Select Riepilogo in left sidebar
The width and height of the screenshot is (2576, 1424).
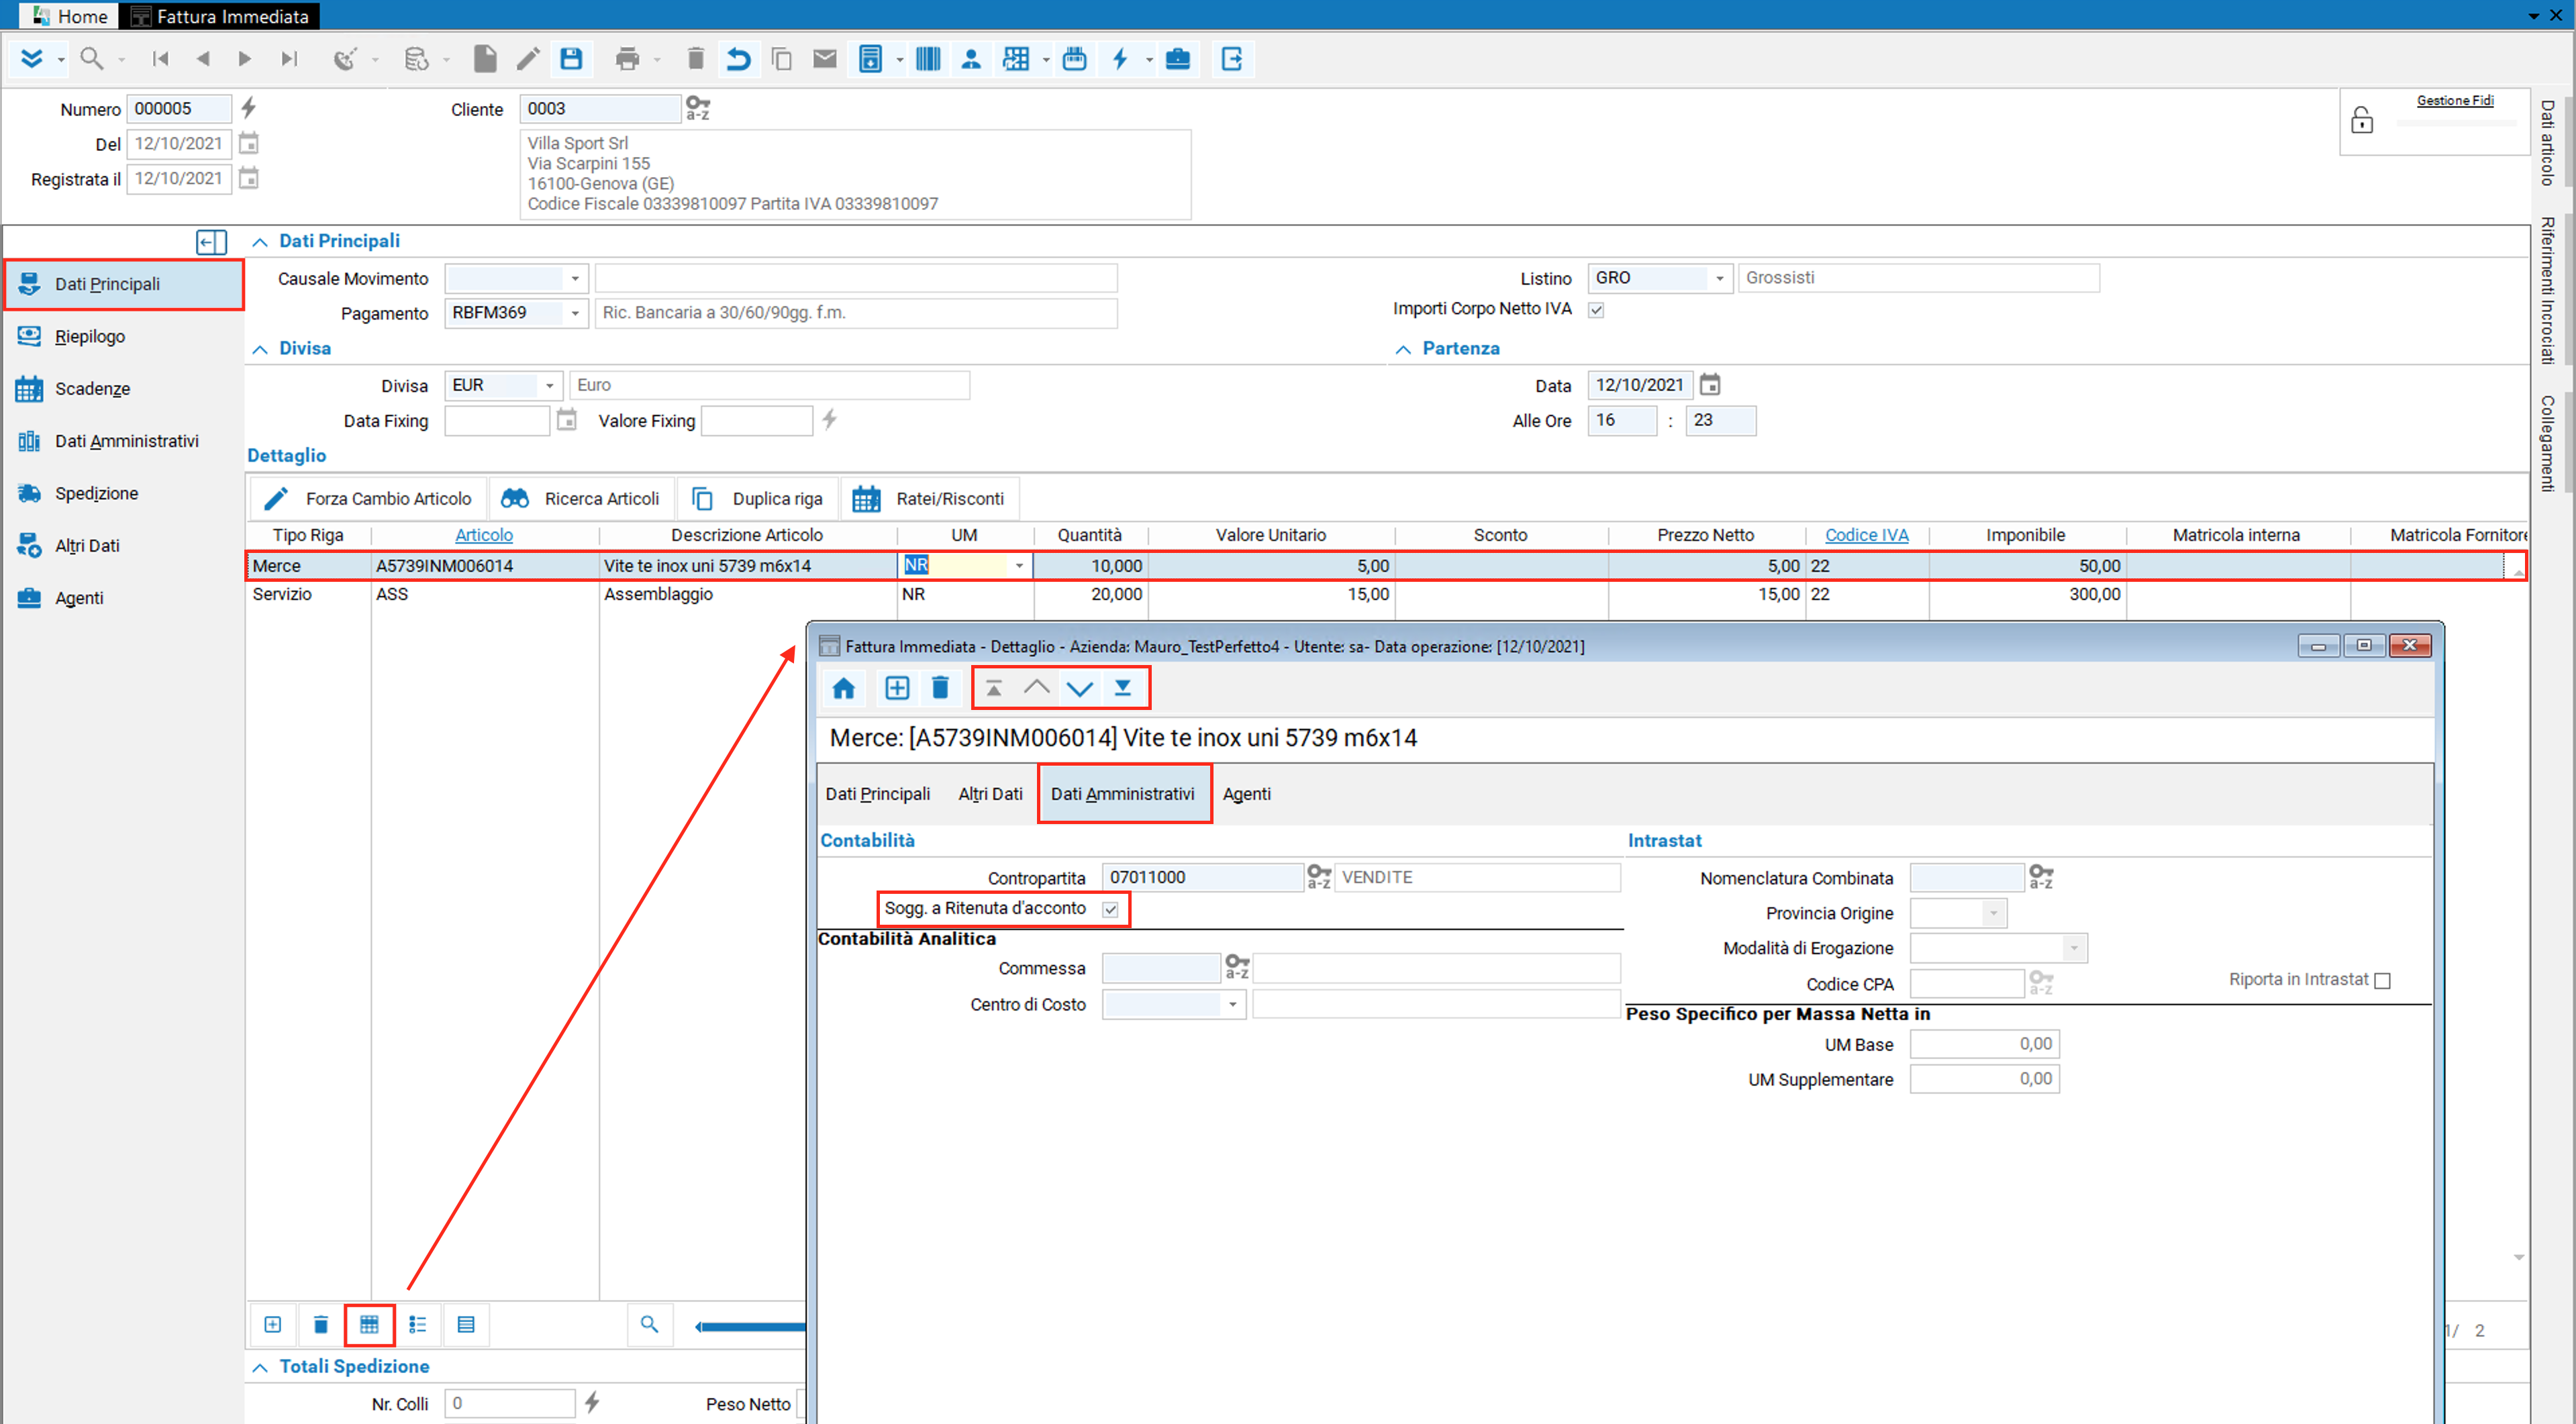tap(122, 336)
